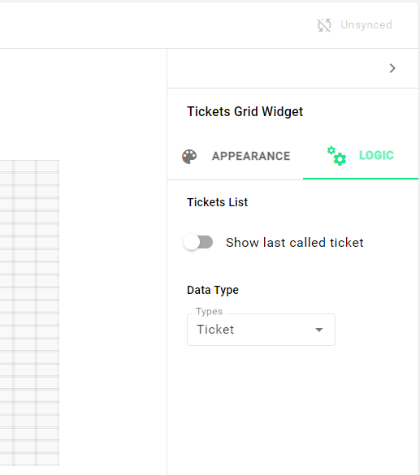Click the Data Type section heading
This screenshot has height=475, width=420.
[213, 290]
